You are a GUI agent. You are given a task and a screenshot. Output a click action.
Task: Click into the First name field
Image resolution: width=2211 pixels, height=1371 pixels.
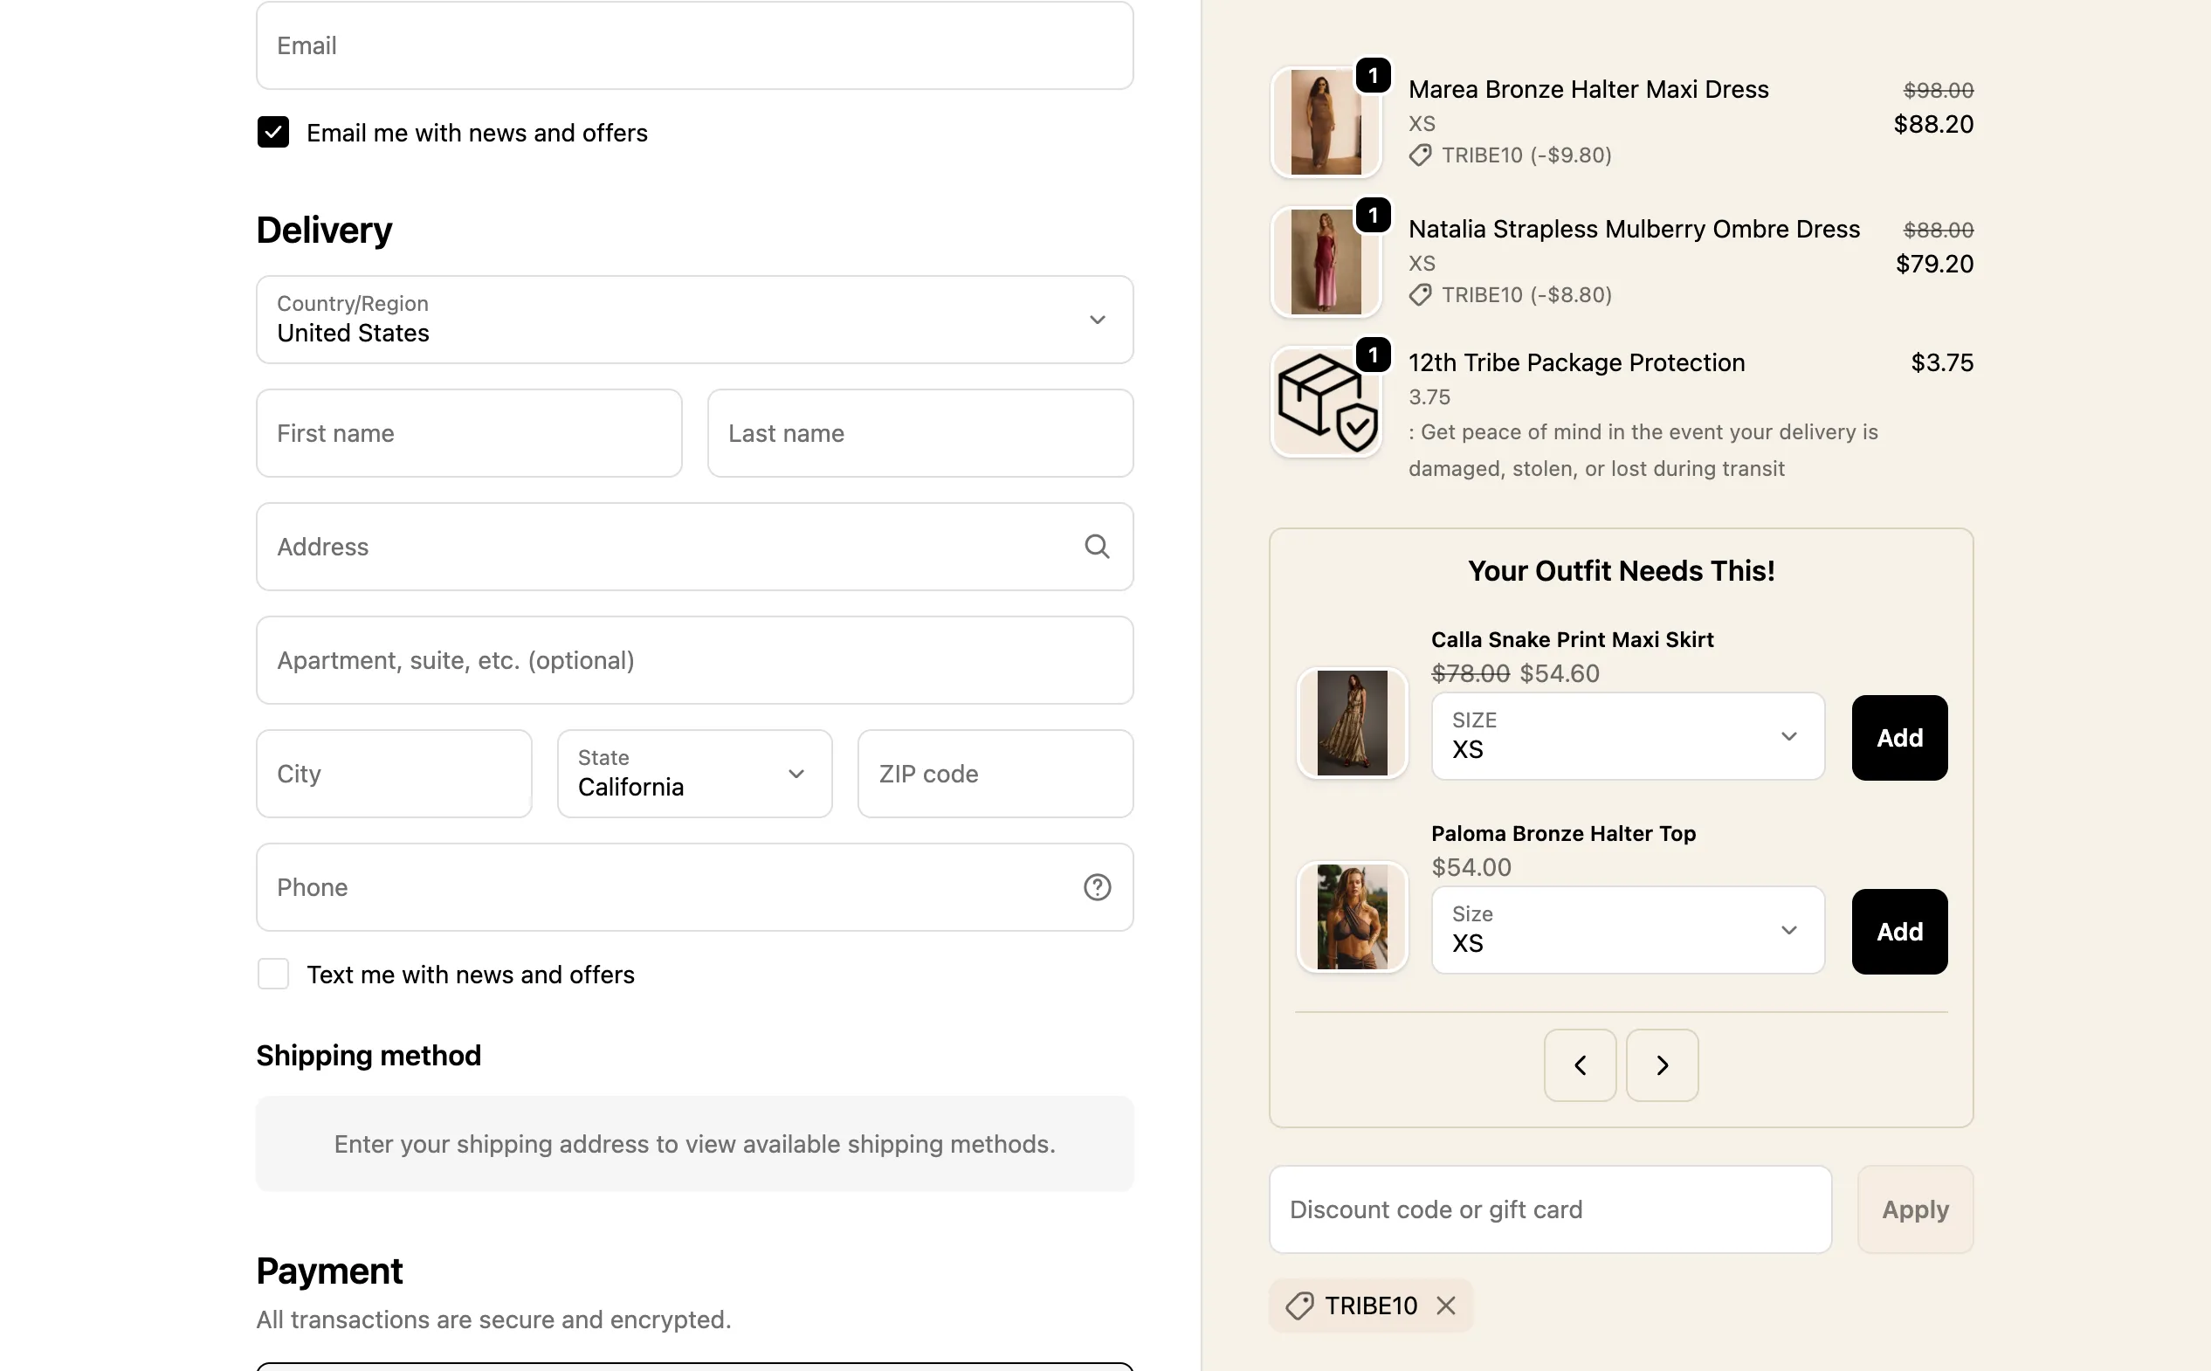469,433
